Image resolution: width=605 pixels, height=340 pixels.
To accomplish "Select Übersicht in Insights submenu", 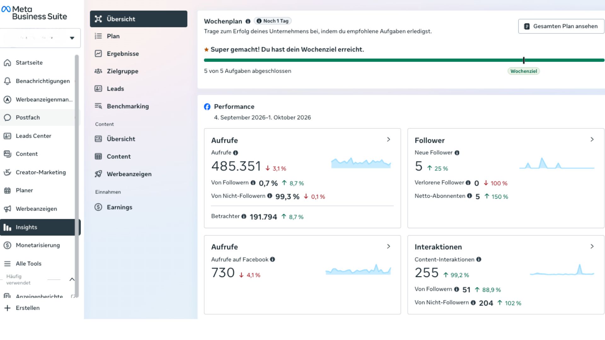I will (x=139, y=19).
